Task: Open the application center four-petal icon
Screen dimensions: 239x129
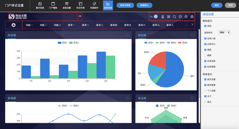Action: (x=169, y=17)
